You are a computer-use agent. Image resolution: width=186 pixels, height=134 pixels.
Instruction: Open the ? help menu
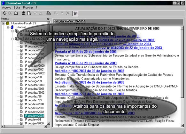pos(36,7)
